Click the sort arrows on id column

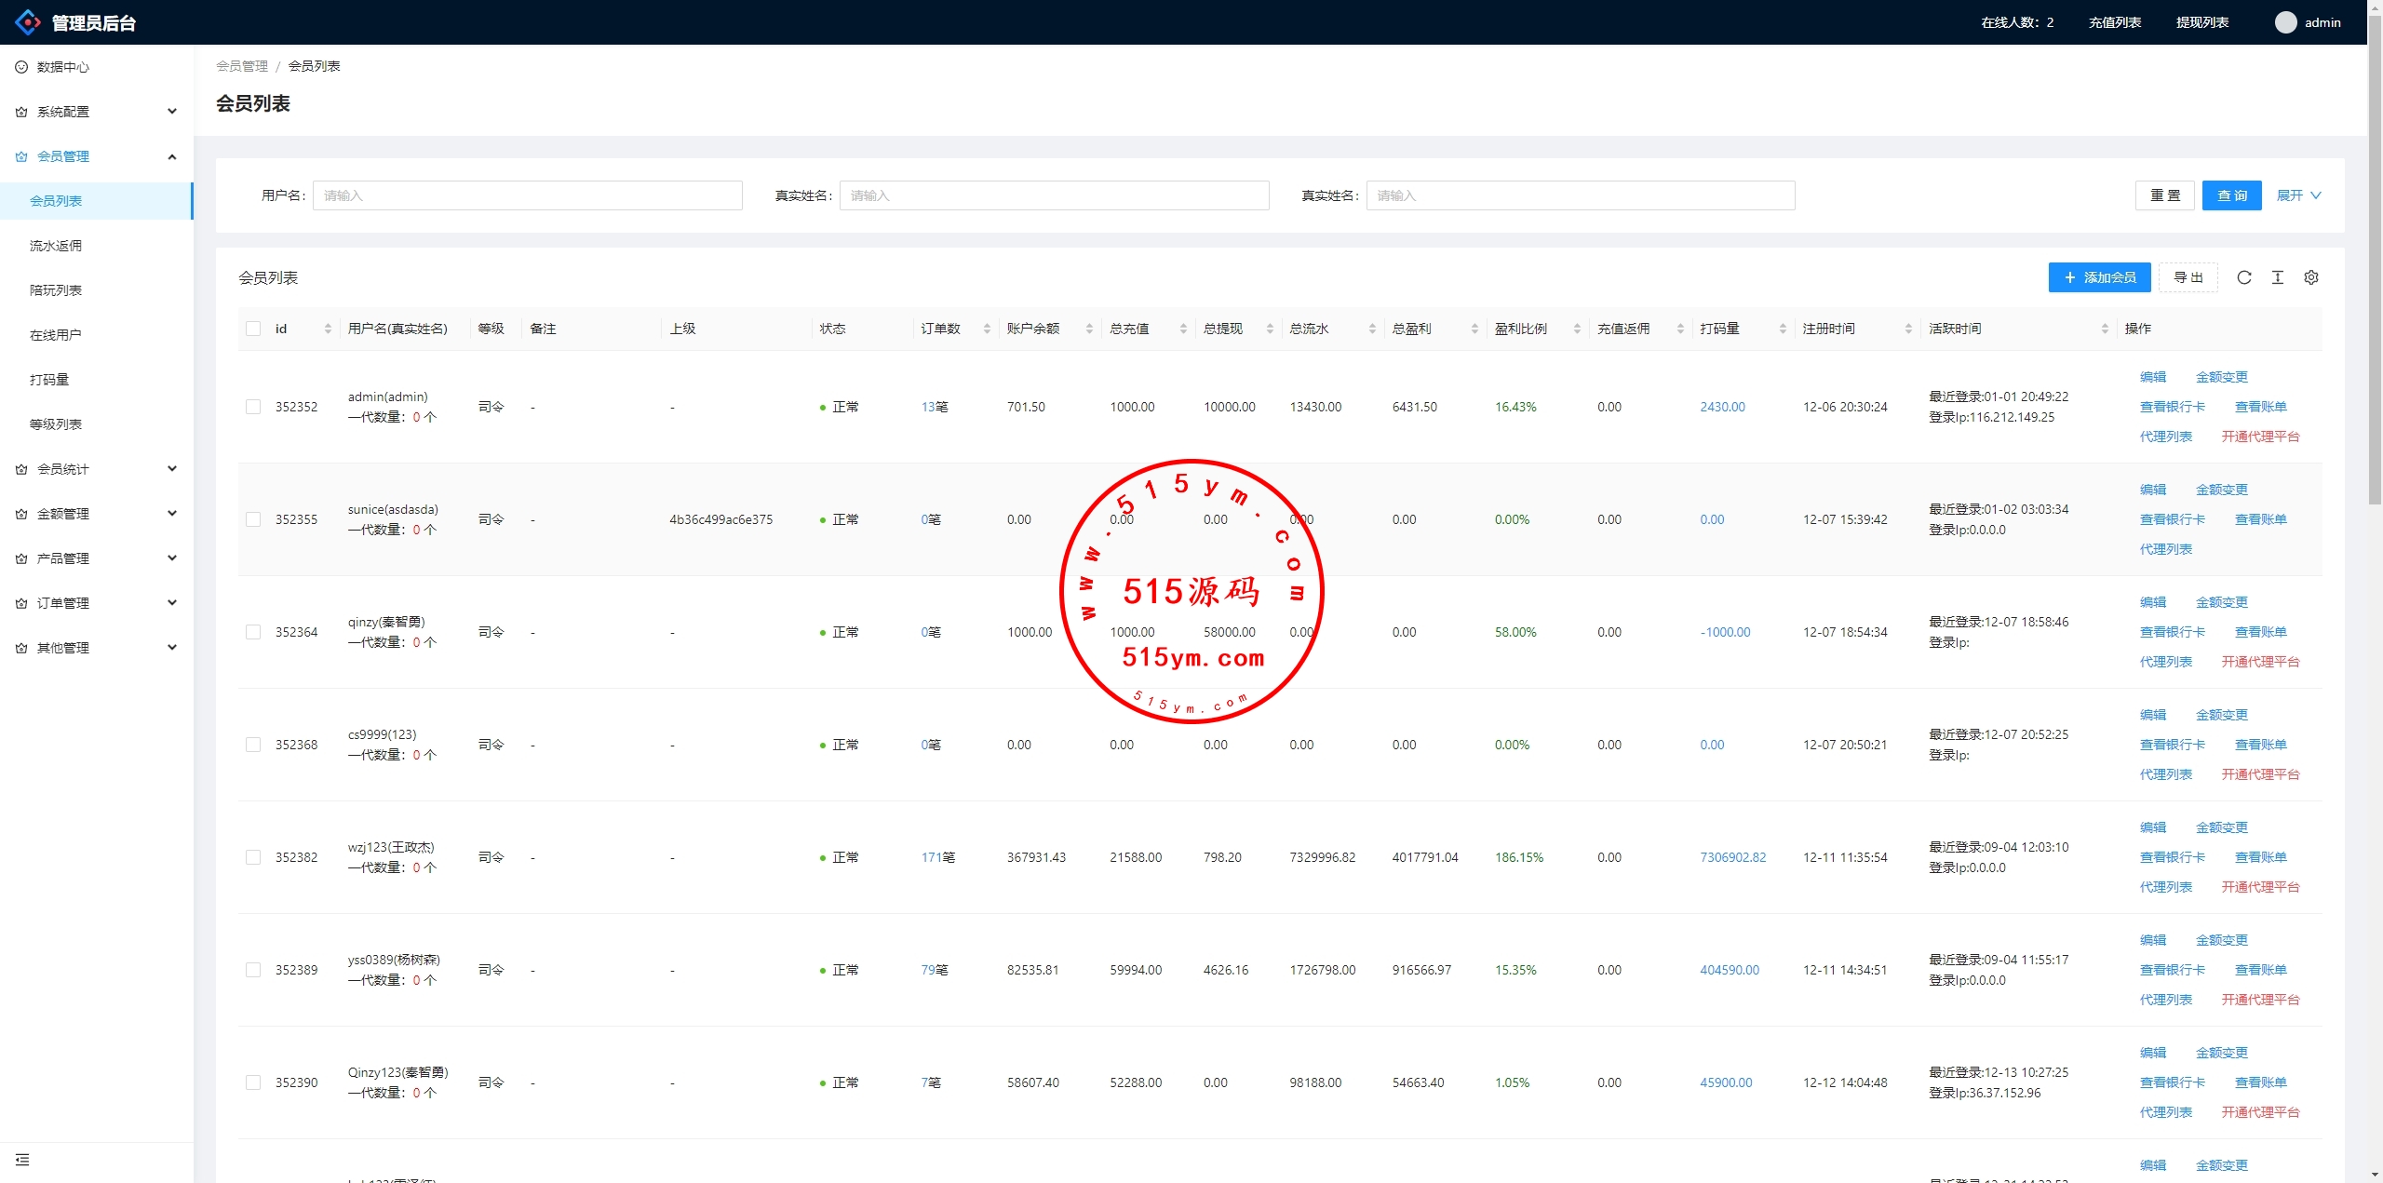pos(328,329)
